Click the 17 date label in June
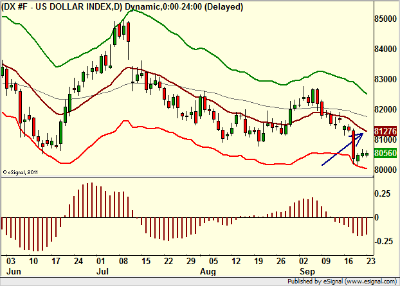The height and width of the screenshot is (286, 400). click(55, 262)
